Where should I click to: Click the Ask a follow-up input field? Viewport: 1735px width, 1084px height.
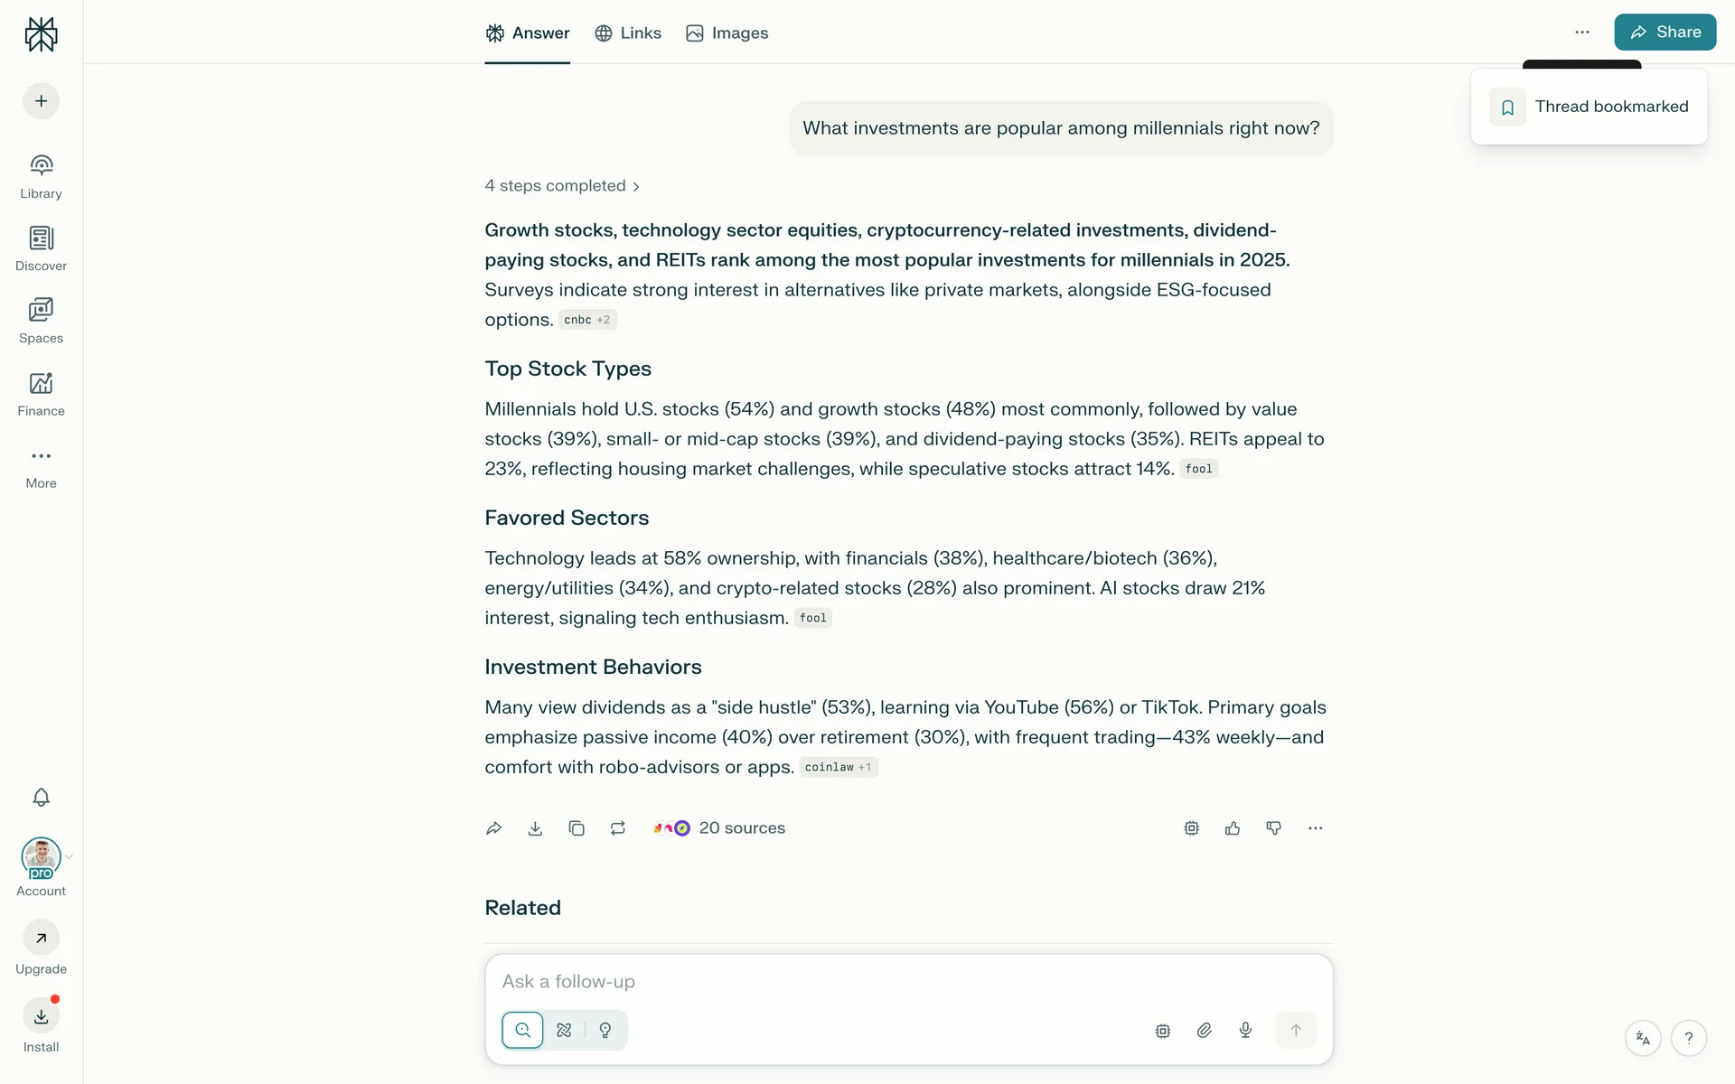click(908, 982)
